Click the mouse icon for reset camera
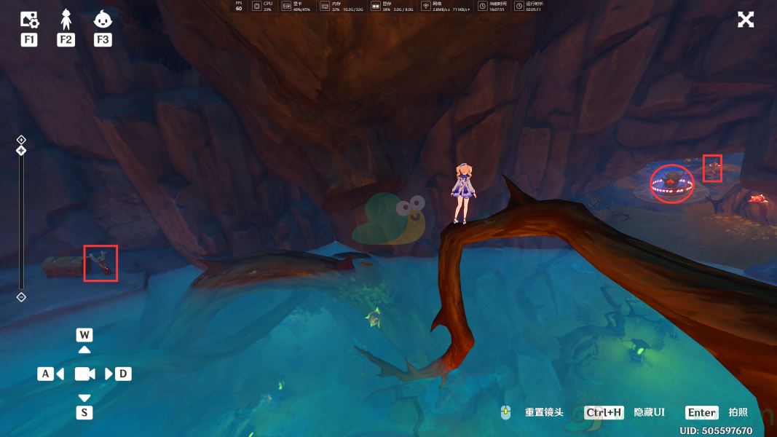Image resolution: width=777 pixels, height=437 pixels. 505,412
